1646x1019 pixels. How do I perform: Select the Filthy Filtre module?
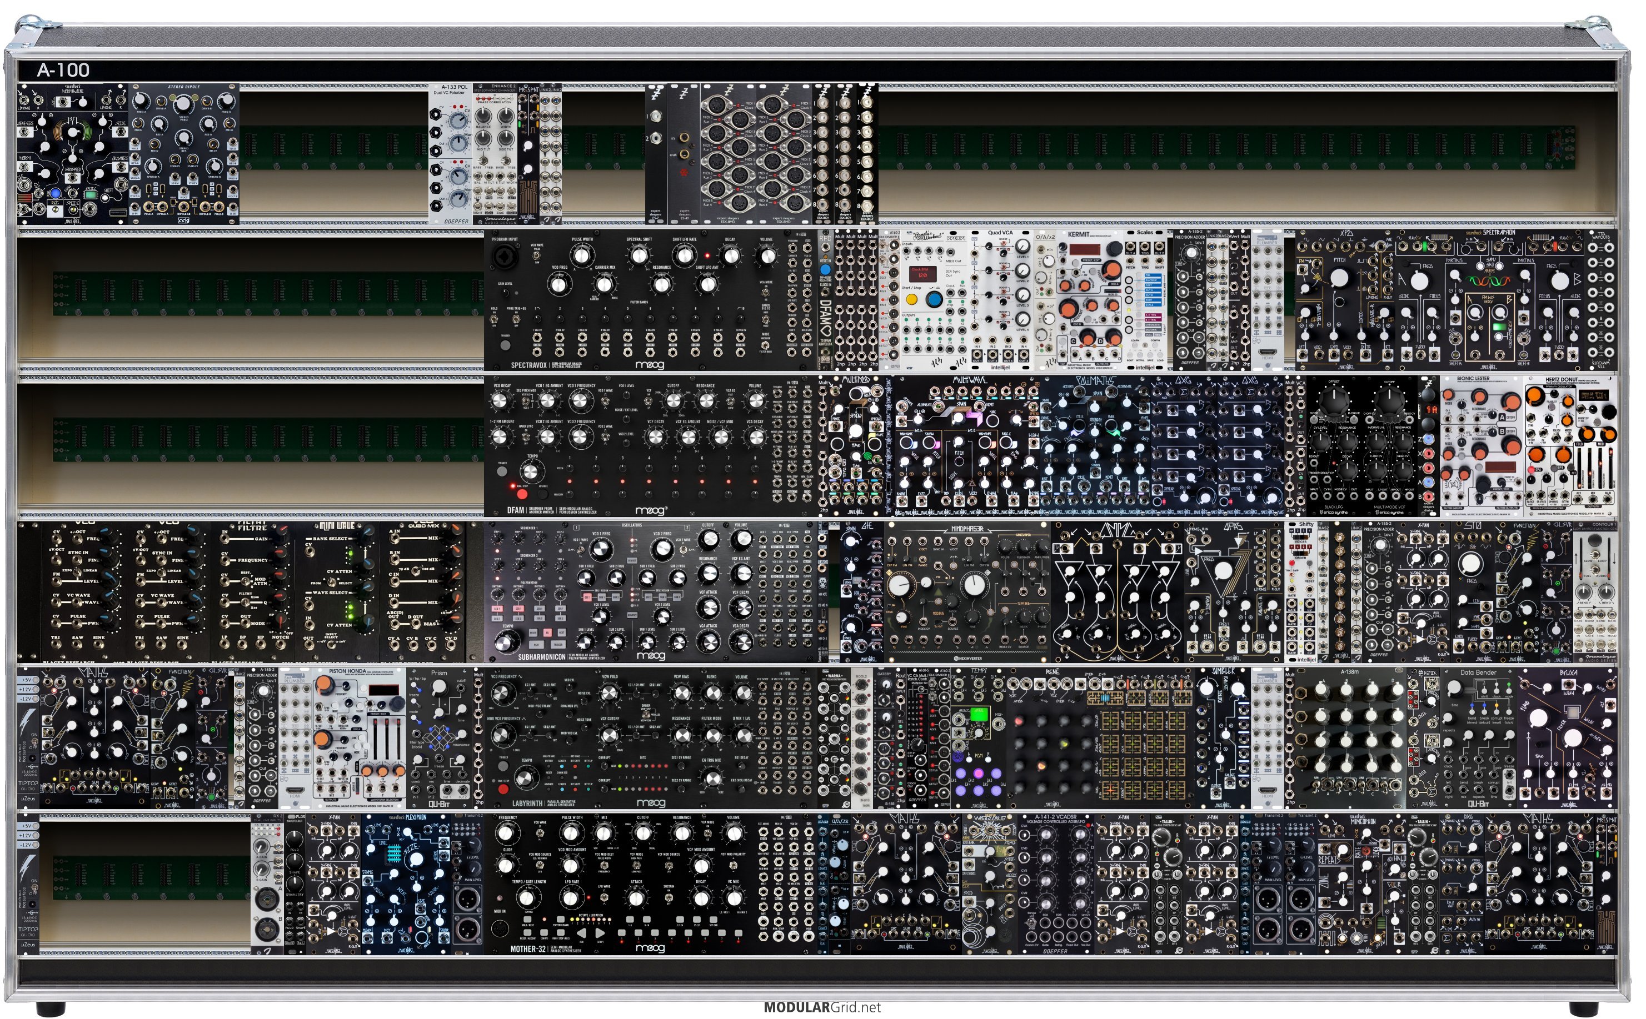click(x=253, y=592)
